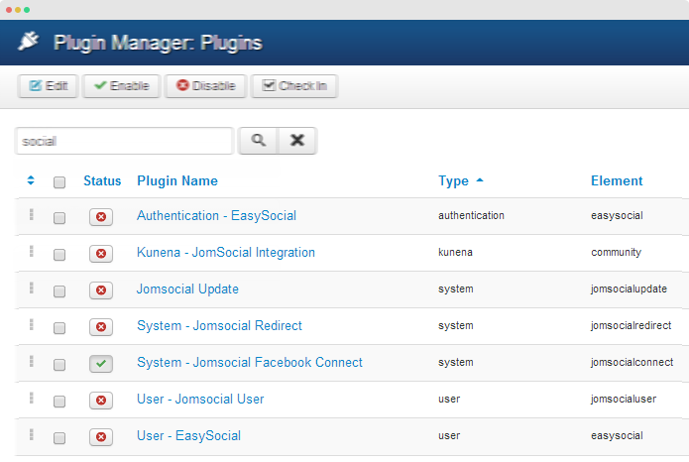Open the Jomsocial Update plugin
Image resolution: width=689 pixels, height=462 pixels.
[x=187, y=289]
